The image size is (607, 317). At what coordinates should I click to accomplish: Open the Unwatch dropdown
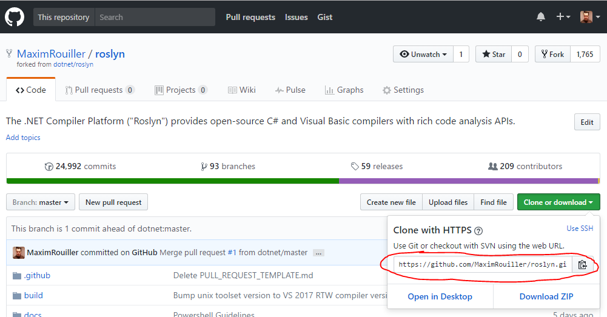[x=423, y=54]
